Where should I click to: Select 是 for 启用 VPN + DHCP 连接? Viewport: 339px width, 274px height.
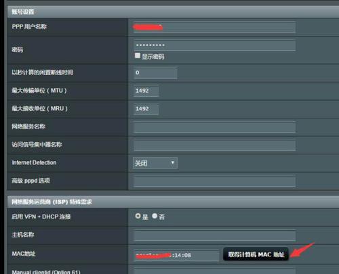point(138,216)
